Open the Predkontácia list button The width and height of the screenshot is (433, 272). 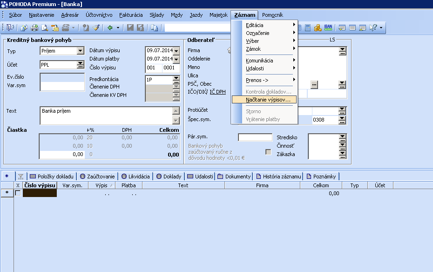tap(176, 80)
